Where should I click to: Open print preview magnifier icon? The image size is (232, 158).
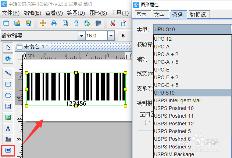(65, 23)
